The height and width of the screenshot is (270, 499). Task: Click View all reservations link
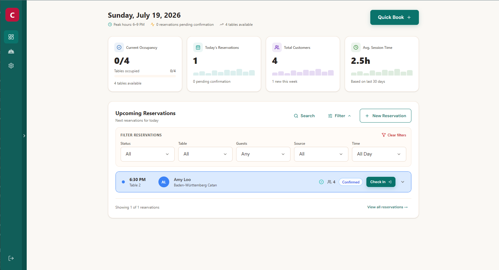[387, 207]
